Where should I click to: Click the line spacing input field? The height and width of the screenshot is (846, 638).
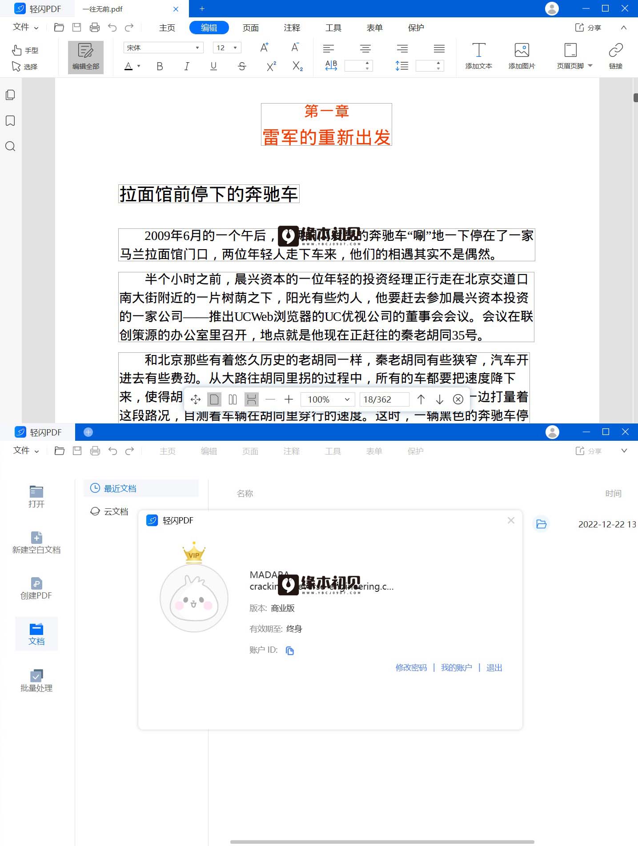429,66
